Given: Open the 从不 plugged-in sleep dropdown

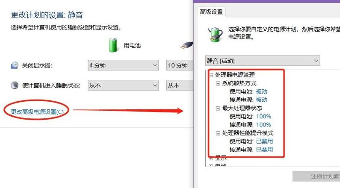Looking at the screenshot, I should point(180,85).
